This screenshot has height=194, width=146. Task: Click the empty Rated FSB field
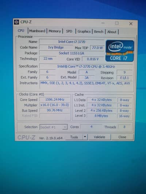[55, 116]
